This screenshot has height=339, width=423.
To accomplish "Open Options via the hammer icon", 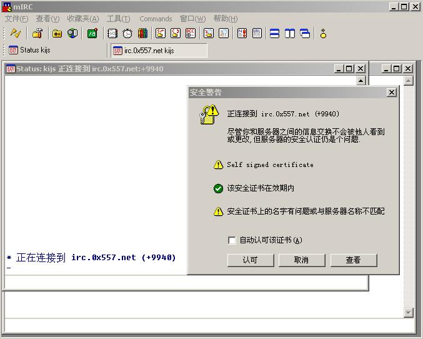I will pyautogui.click(x=37, y=34).
